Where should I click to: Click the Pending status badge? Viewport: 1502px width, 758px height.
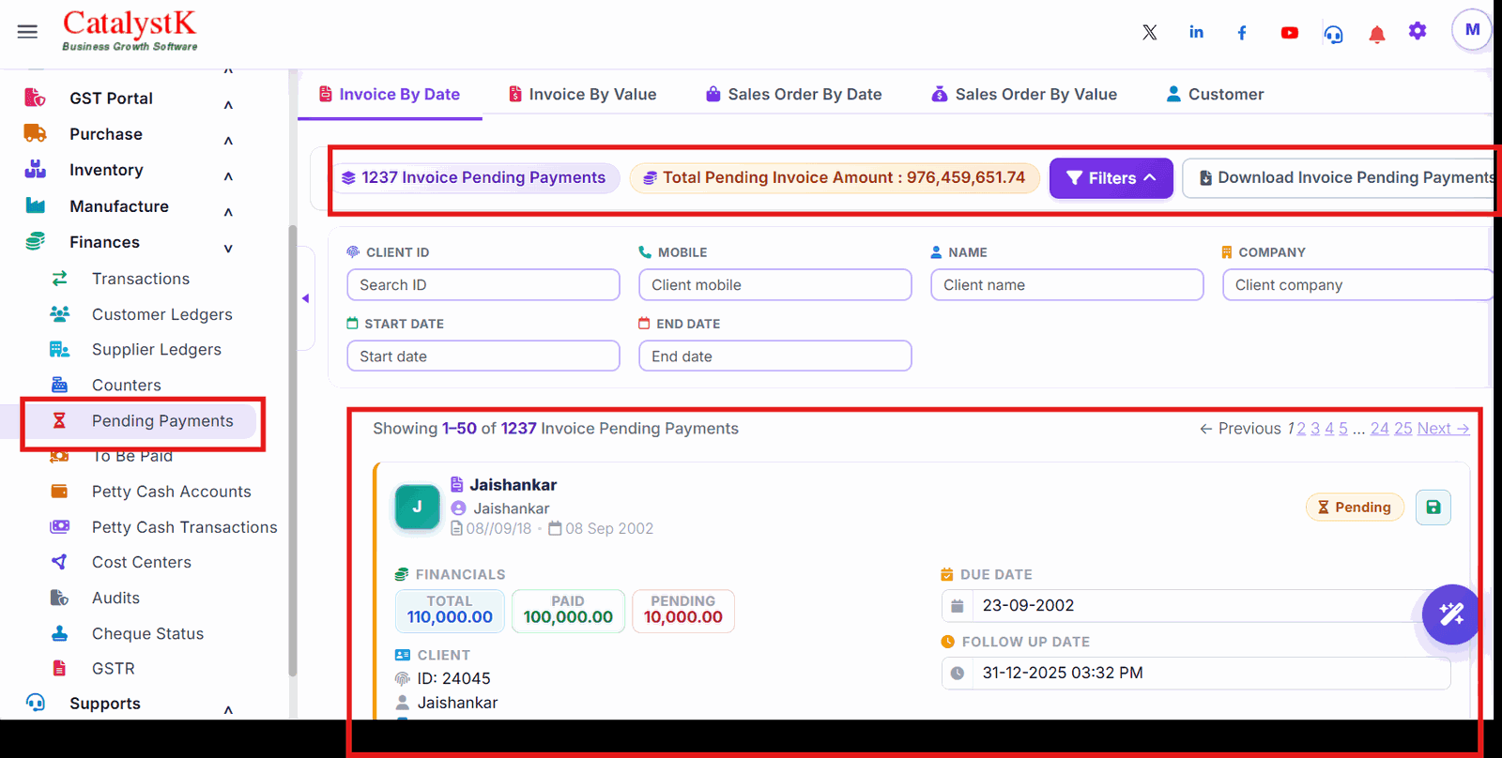coord(1355,508)
